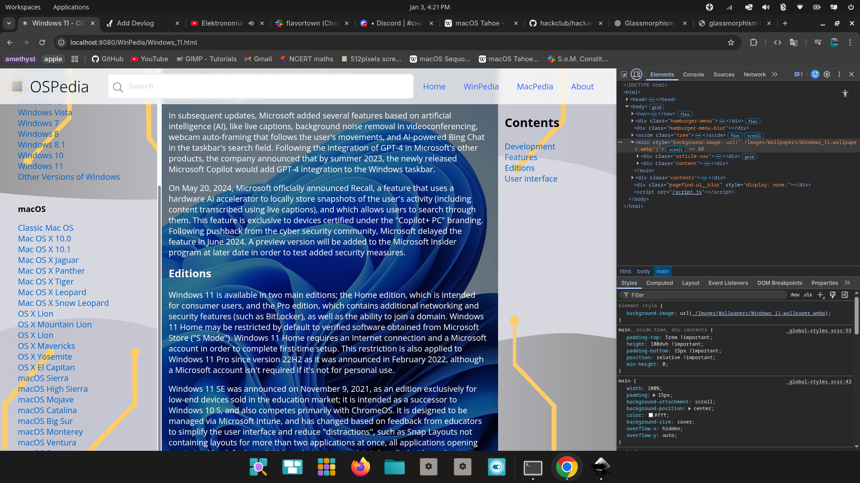Toggle the device toolbar emulation icon

[x=636, y=74]
